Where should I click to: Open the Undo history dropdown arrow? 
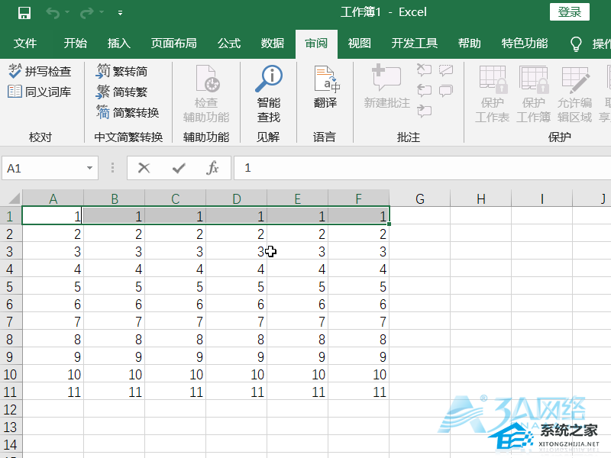(x=67, y=13)
